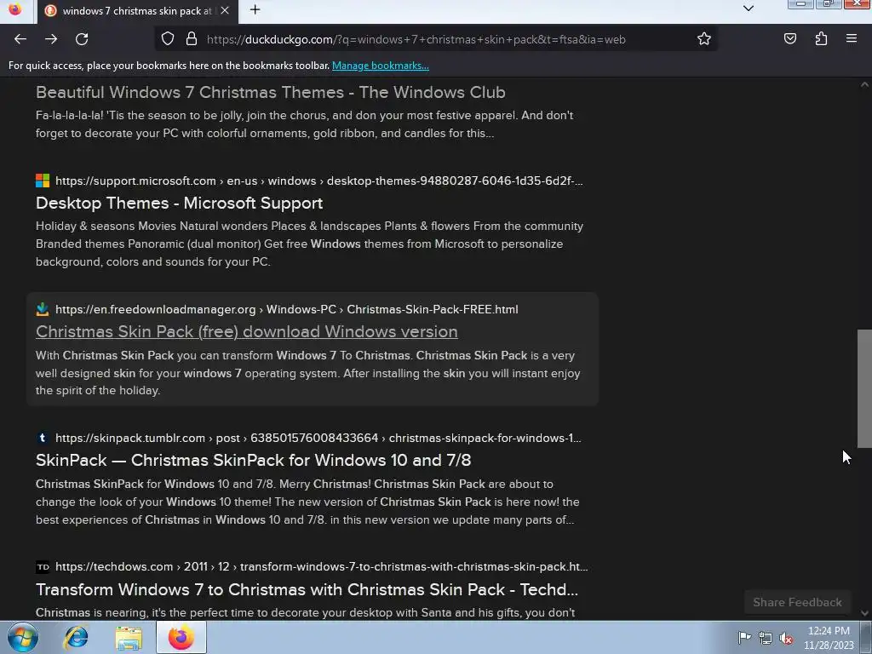Open the taskbar clock showing 12:24 PM

pyautogui.click(x=829, y=638)
